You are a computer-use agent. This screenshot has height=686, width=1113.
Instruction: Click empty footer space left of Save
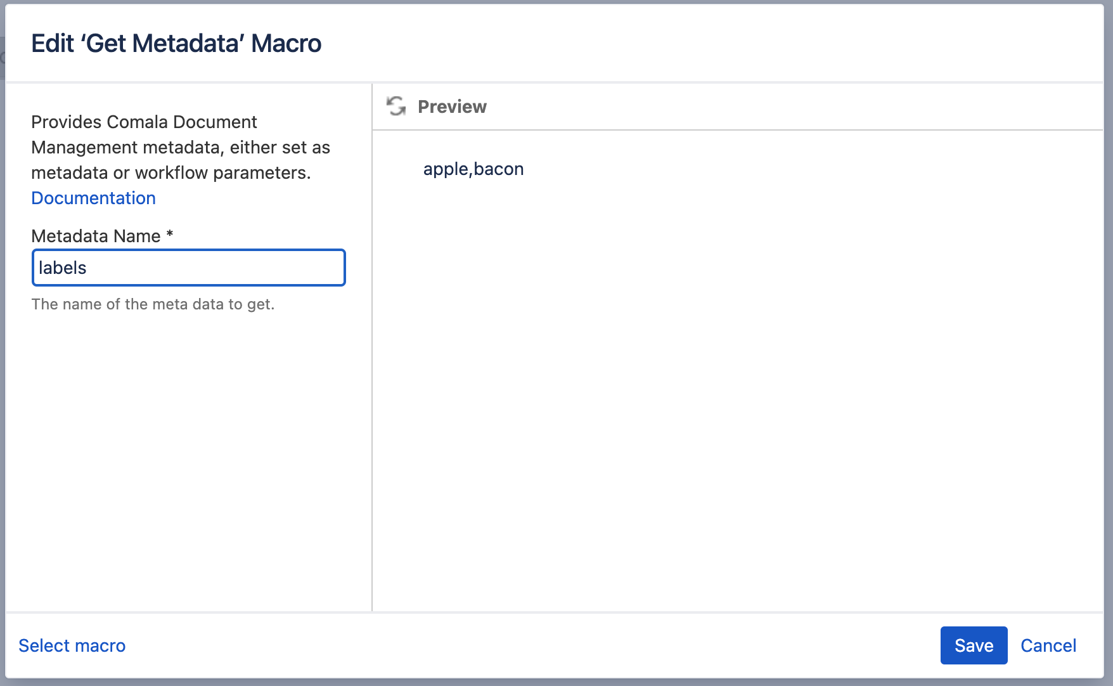(532, 645)
